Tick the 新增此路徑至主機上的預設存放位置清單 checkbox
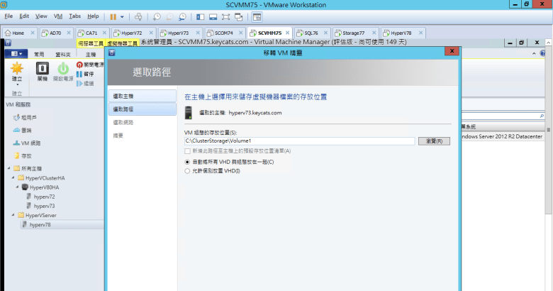This screenshot has height=291, width=553. tap(187, 151)
